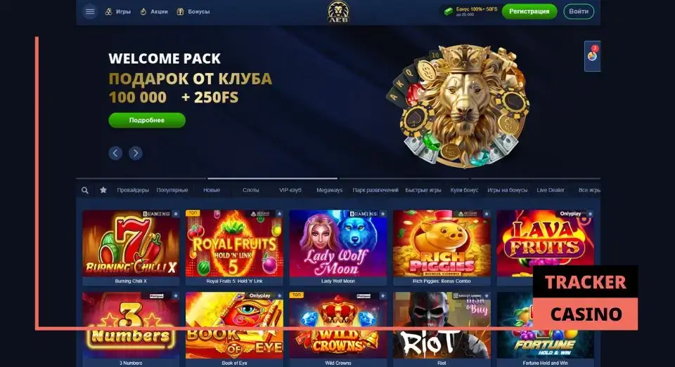Click the search magnifier icon in category bar
Viewport: 675px width, 367px height.
[85, 190]
